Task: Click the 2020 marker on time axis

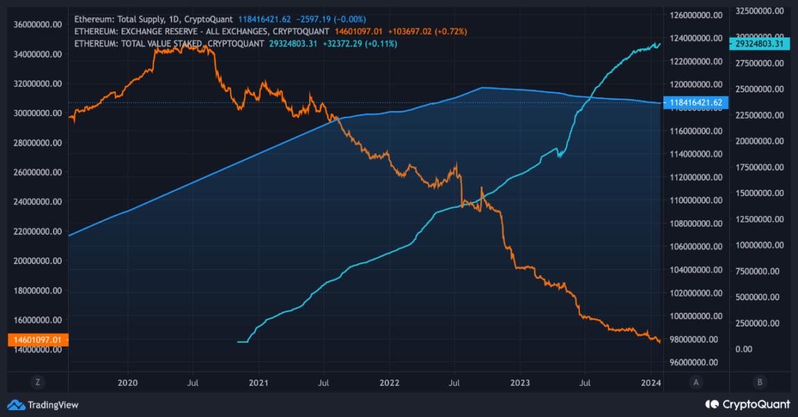Action: [127, 383]
